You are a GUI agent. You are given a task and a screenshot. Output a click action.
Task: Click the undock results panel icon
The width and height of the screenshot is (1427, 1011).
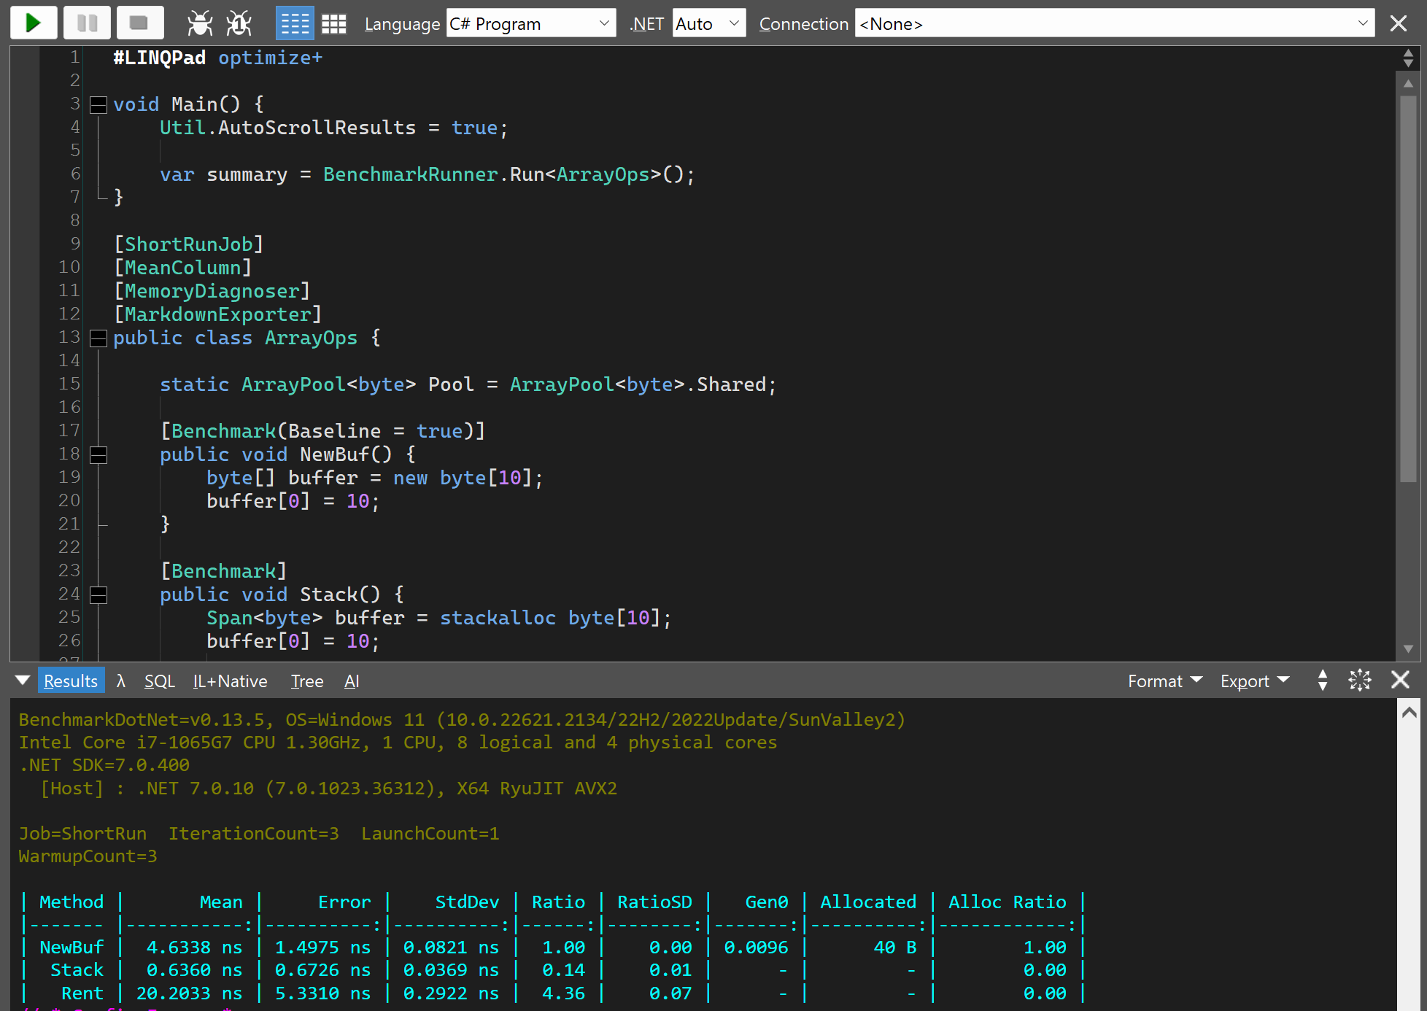pyautogui.click(x=1360, y=680)
